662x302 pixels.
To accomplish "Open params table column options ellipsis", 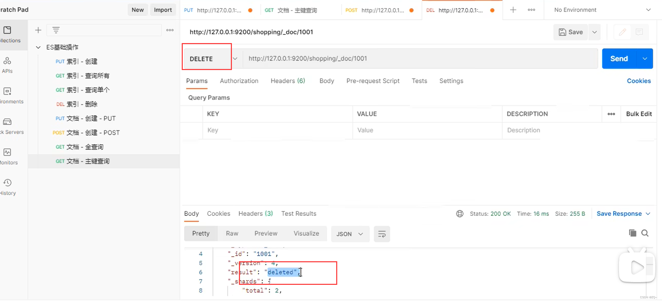I will (x=611, y=114).
